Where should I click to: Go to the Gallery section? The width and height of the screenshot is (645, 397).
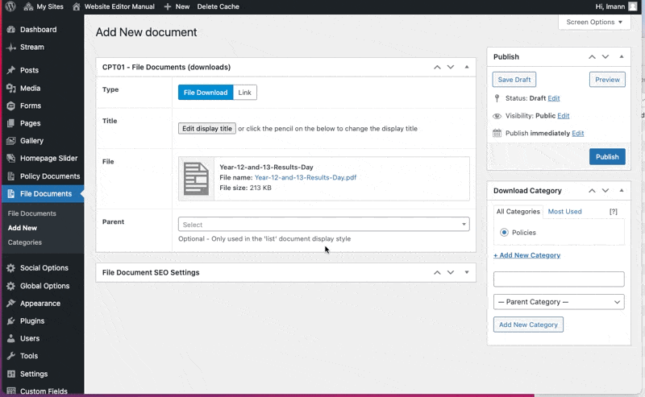31,141
